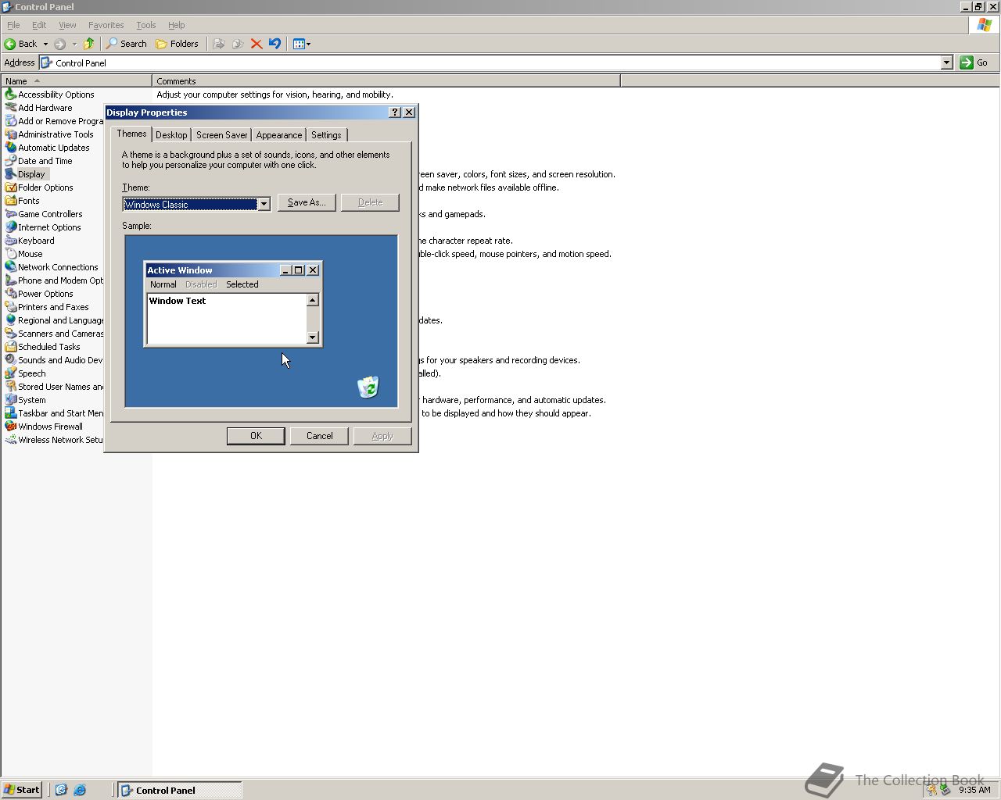Select the Taskbar and Start Menu item
The image size is (1001, 800).
(54, 413)
